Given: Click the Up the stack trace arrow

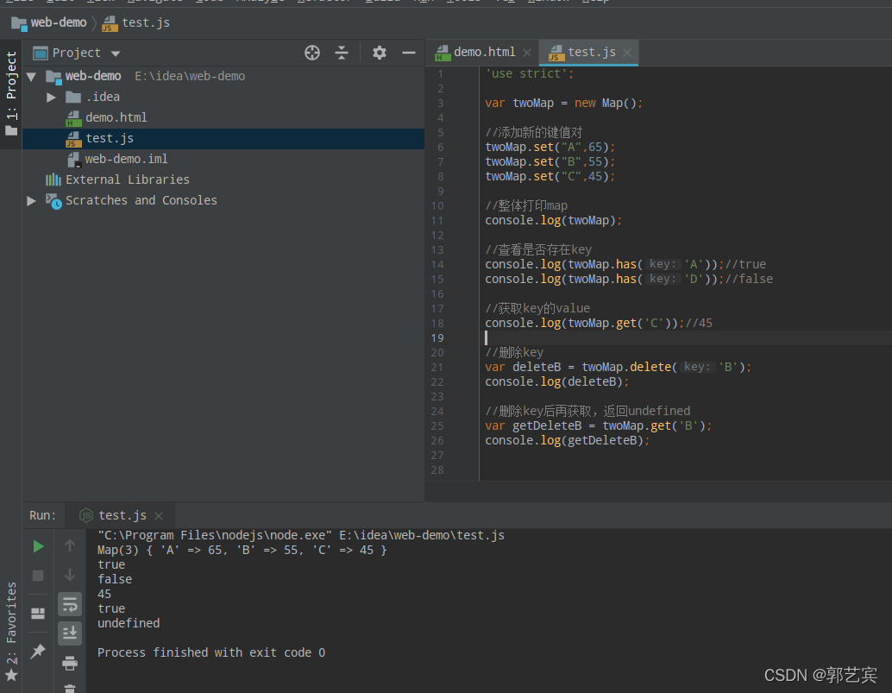Looking at the screenshot, I should pos(69,546).
